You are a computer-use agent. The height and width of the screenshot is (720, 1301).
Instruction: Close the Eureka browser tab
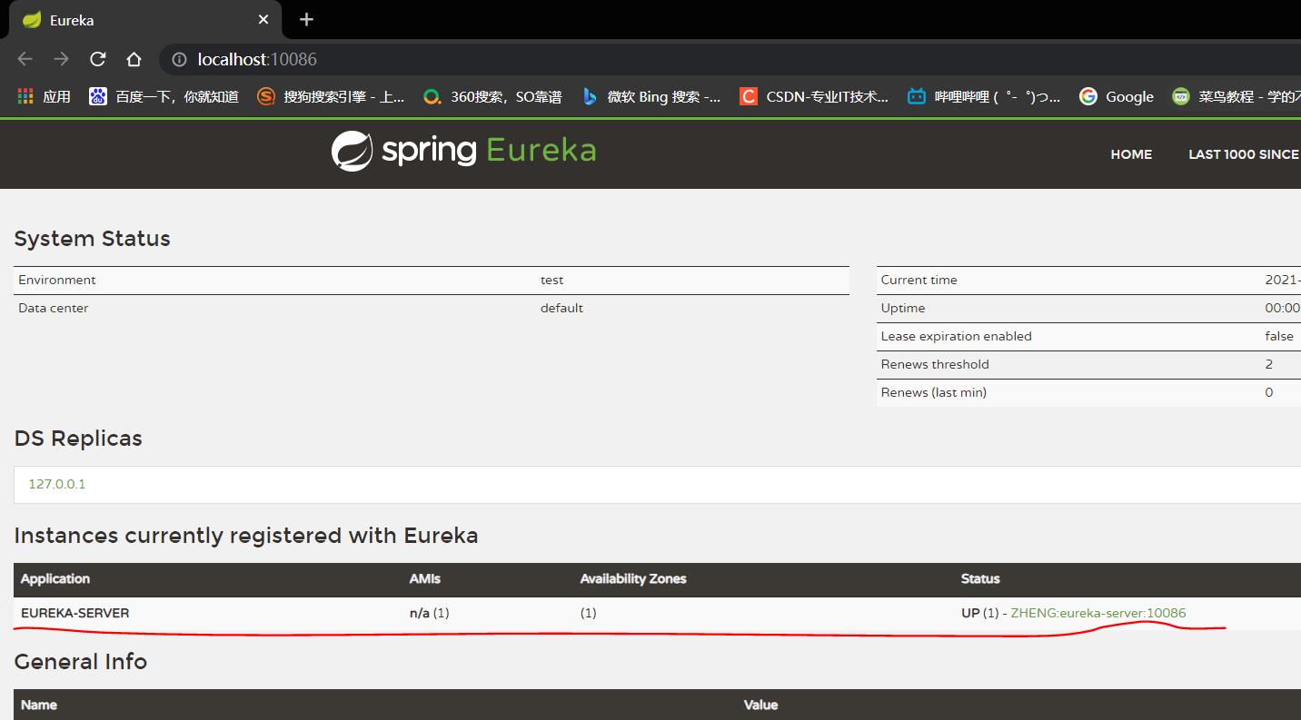(263, 19)
